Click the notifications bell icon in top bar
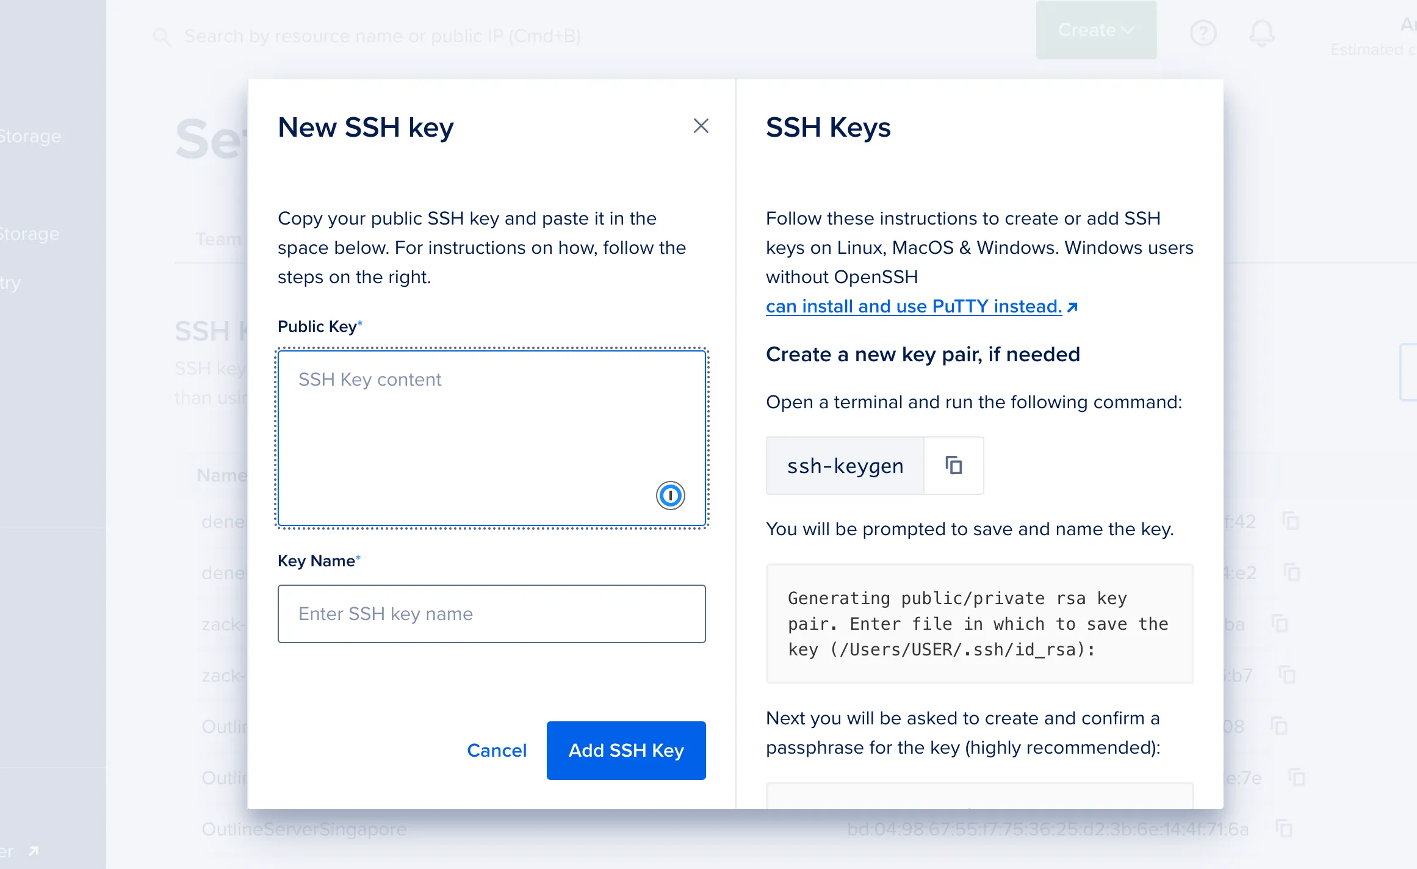This screenshot has height=869, width=1417. coord(1262,32)
